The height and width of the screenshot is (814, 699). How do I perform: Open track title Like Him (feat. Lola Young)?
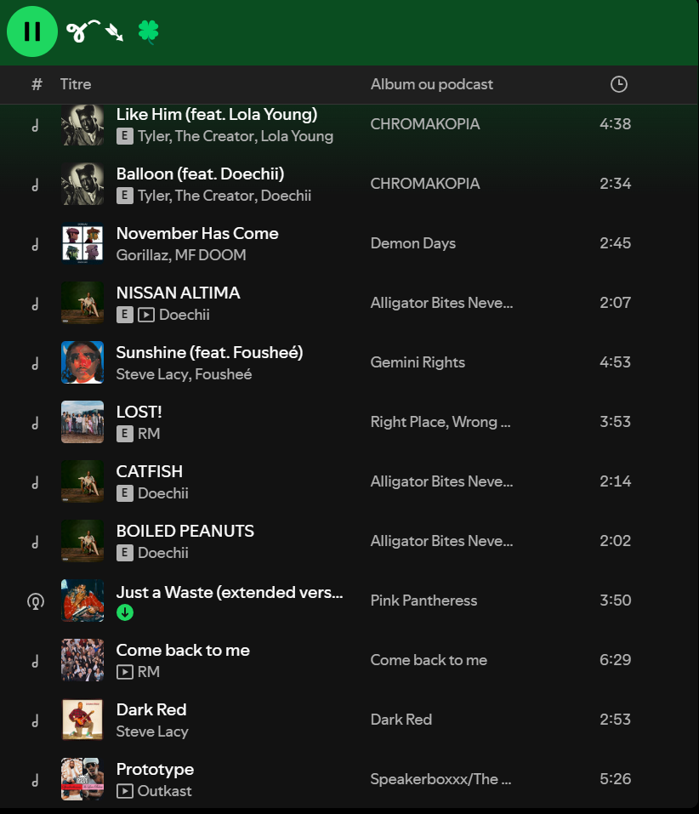[x=216, y=114]
